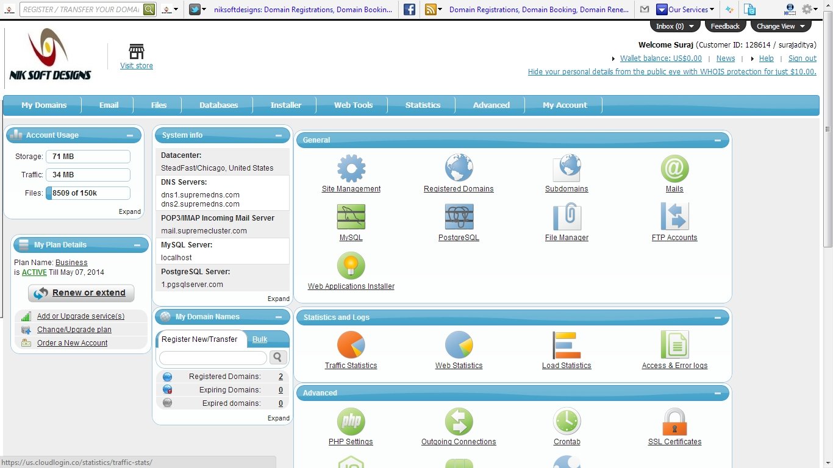
Task: Open the Traffic Statistics pie chart icon
Action: (351, 345)
